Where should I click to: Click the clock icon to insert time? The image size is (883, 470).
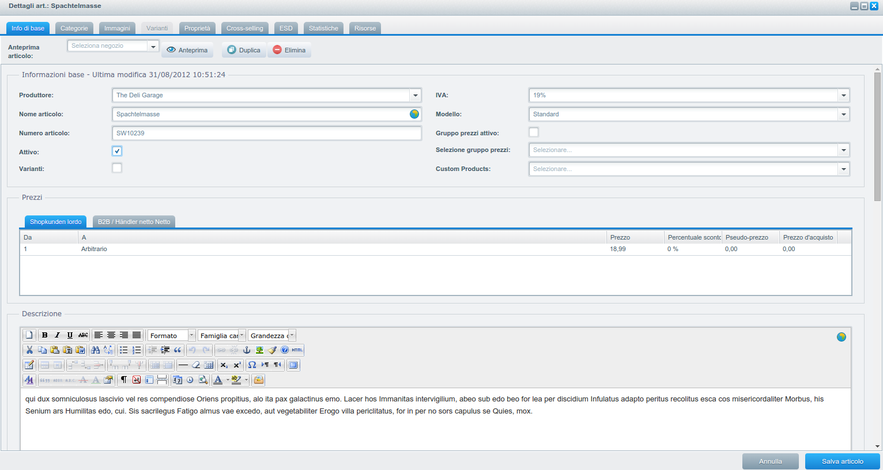(x=190, y=380)
